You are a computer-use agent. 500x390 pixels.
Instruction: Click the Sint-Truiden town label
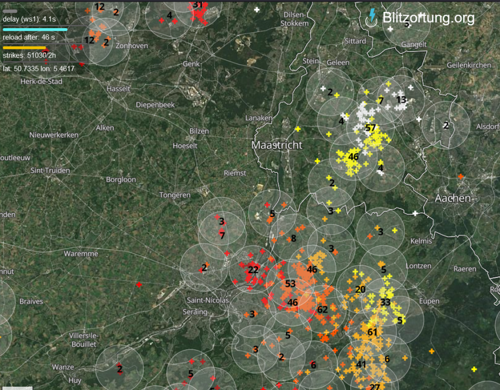coord(50,171)
